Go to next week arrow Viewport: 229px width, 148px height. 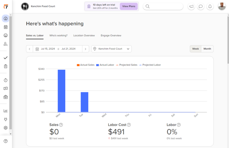(x=86, y=49)
